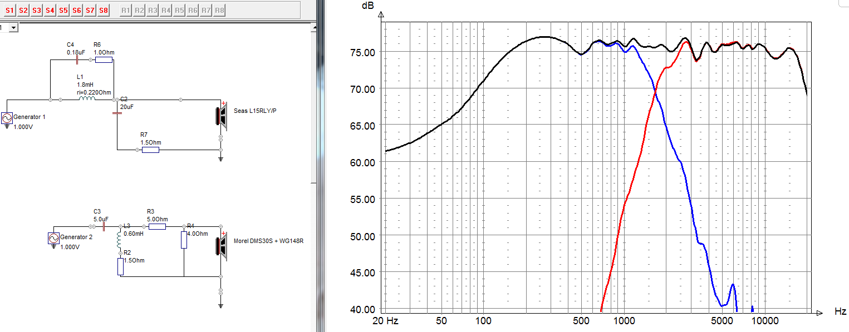Click the Hz axis label on graph
Image resolution: width=849 pixels, height=332 pixels.
[x=840, y=311]
